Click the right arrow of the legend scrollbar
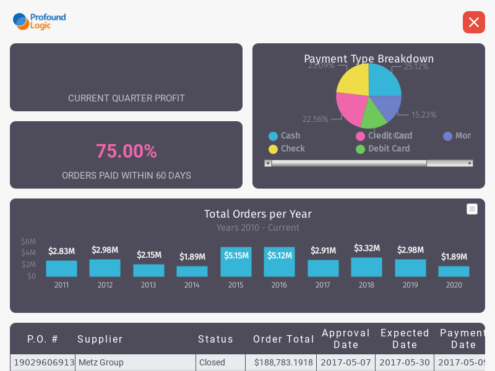Viewport: 495px width, 371px height. point(470,163)
